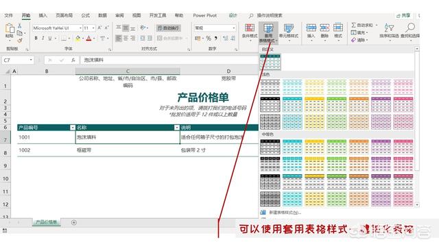Click the Copy icon
The image size is (439, 247).
(x=20, y=33)
